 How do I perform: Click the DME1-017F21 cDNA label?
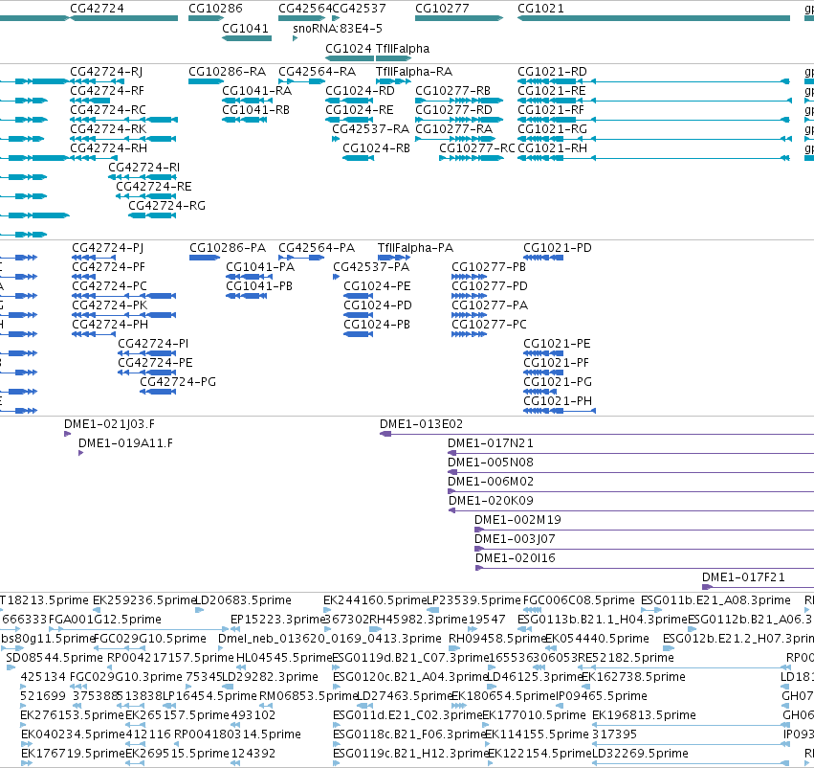point(743,577)
